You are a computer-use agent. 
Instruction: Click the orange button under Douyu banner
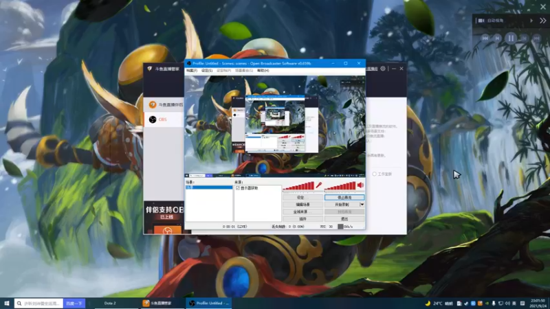pos(168,230)
